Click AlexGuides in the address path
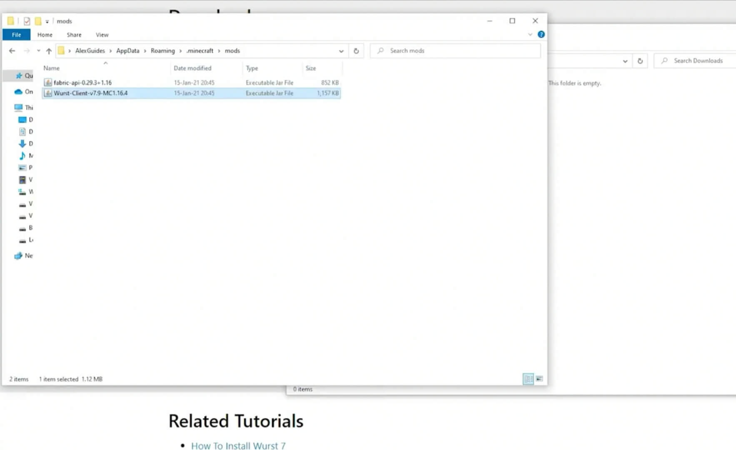The width and height of the screenshot is (736, 450). pyautogui.click(x=90, y=51)
